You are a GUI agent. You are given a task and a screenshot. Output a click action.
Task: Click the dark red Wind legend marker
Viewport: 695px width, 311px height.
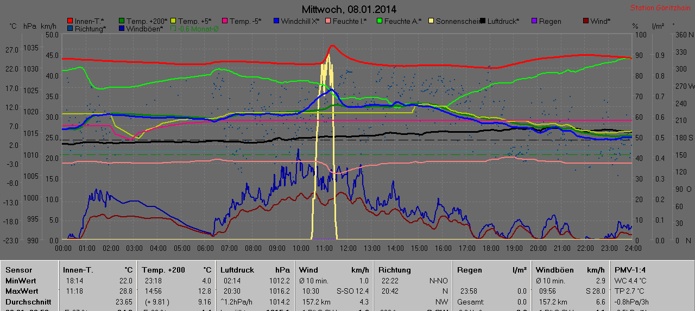coord(585,21)
